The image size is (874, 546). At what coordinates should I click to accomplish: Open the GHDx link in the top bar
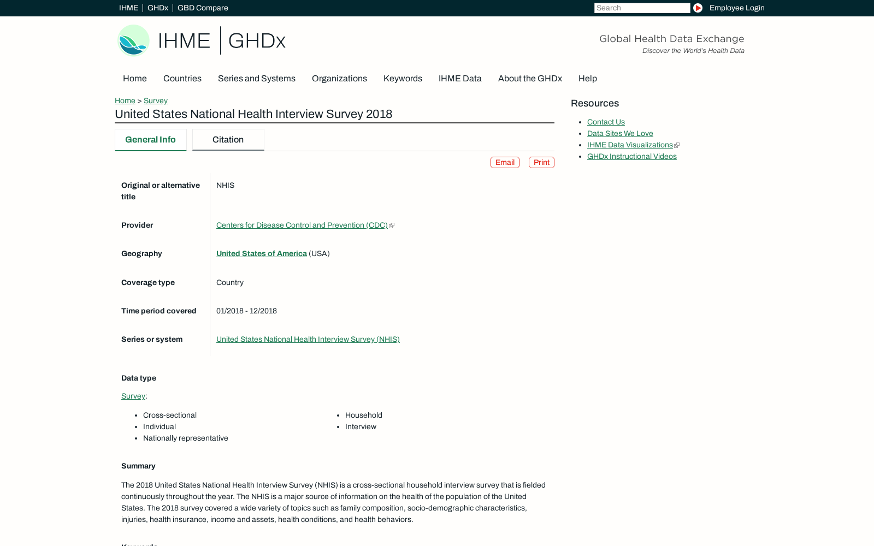(x=158, y=8)
